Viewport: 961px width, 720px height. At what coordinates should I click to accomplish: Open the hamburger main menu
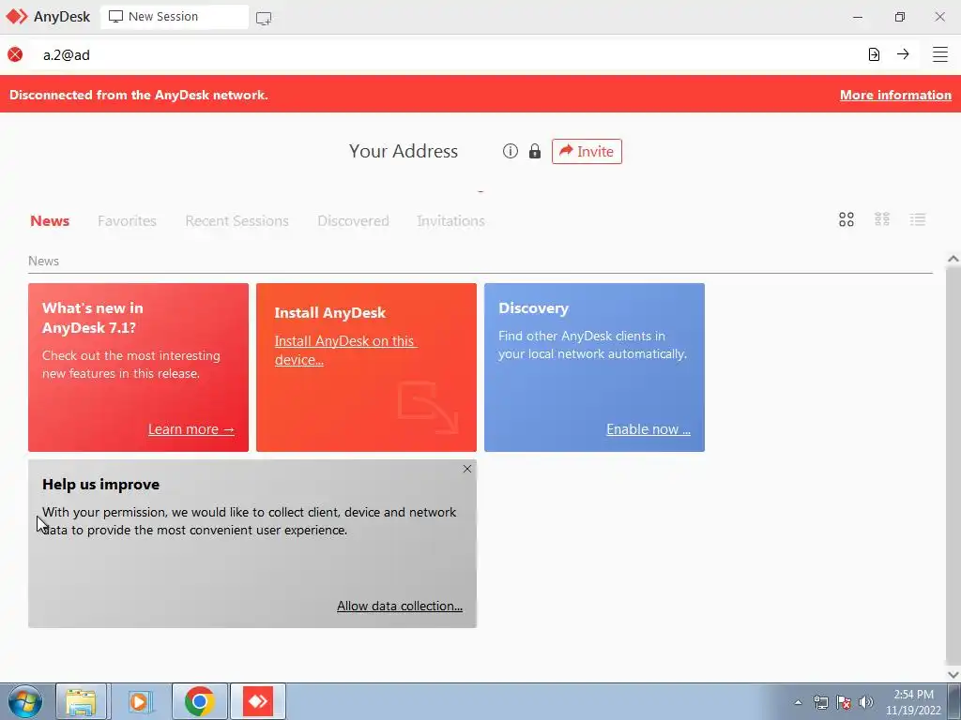tap(939, 54)
